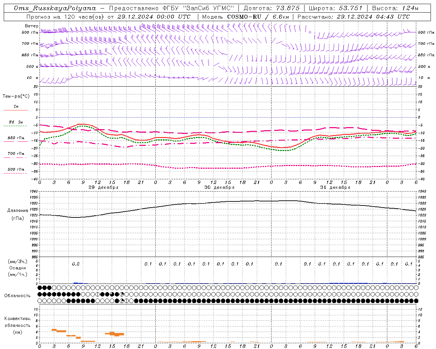
Task: Click the 30 декабря date label
Action: point(219,187)
